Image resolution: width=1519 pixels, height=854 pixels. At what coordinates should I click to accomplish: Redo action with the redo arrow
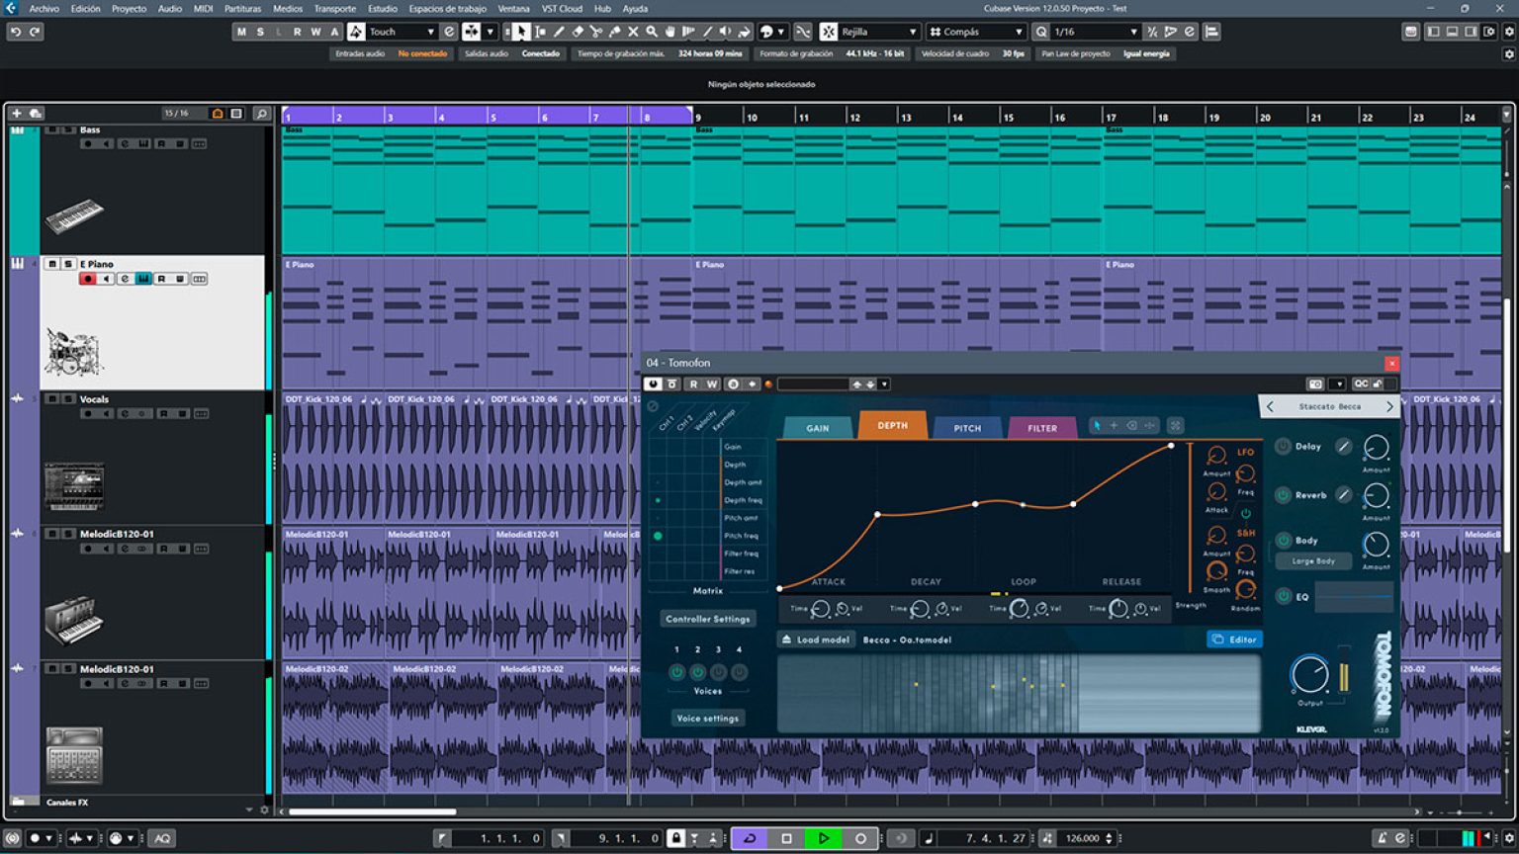[x=35, y=32]
